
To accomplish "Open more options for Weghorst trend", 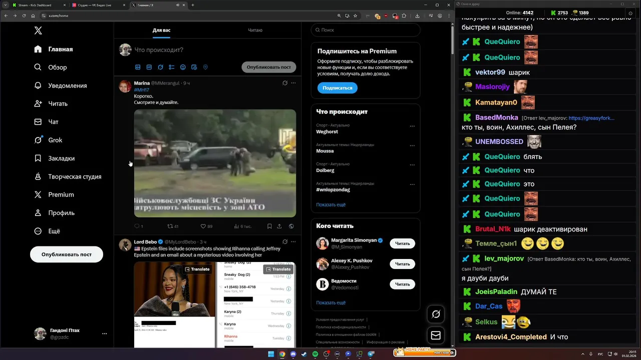I will coord(412,126).
